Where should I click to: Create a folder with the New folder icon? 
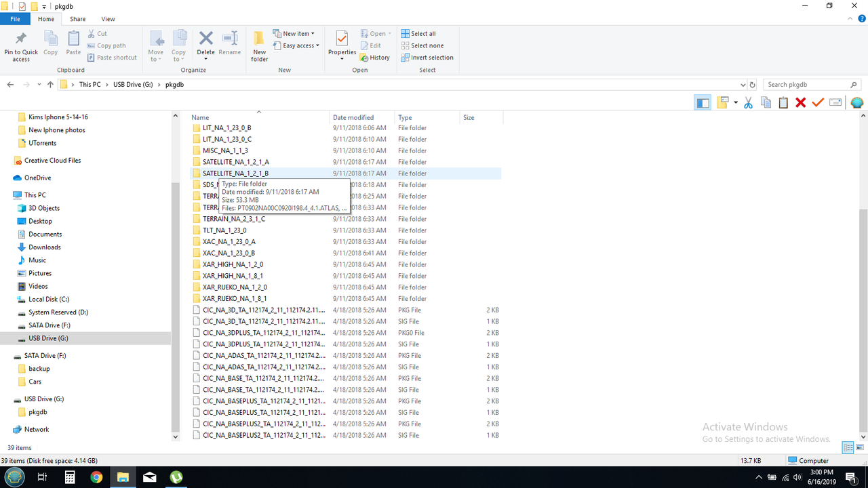click(259, 45)
